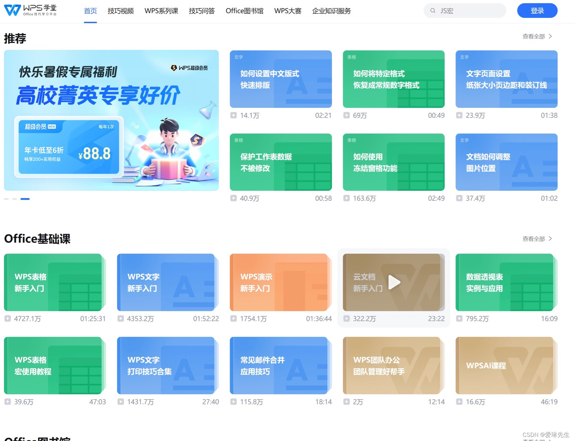
Task: Click play icon beside 322.2万 views
Action: 347,319
